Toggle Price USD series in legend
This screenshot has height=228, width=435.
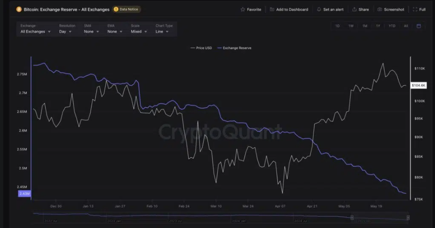tap(201, 48)
